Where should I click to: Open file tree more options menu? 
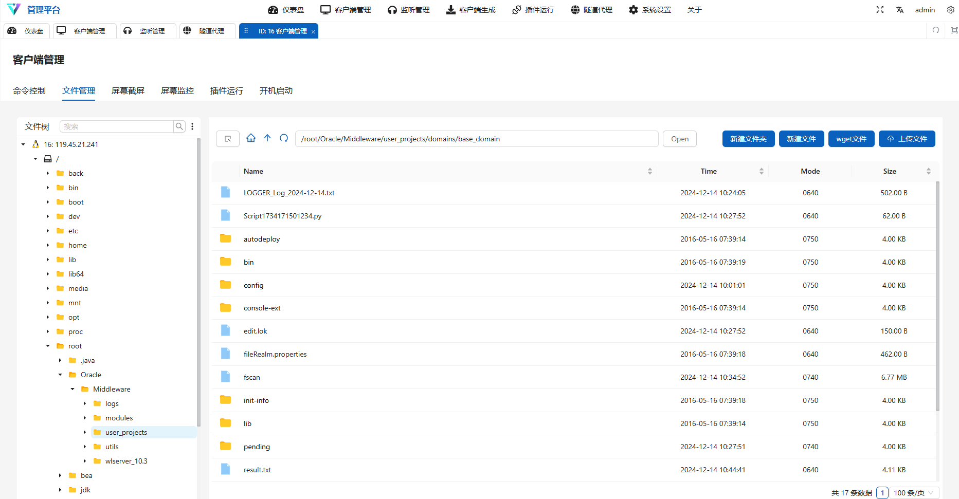tap(192, 126)
